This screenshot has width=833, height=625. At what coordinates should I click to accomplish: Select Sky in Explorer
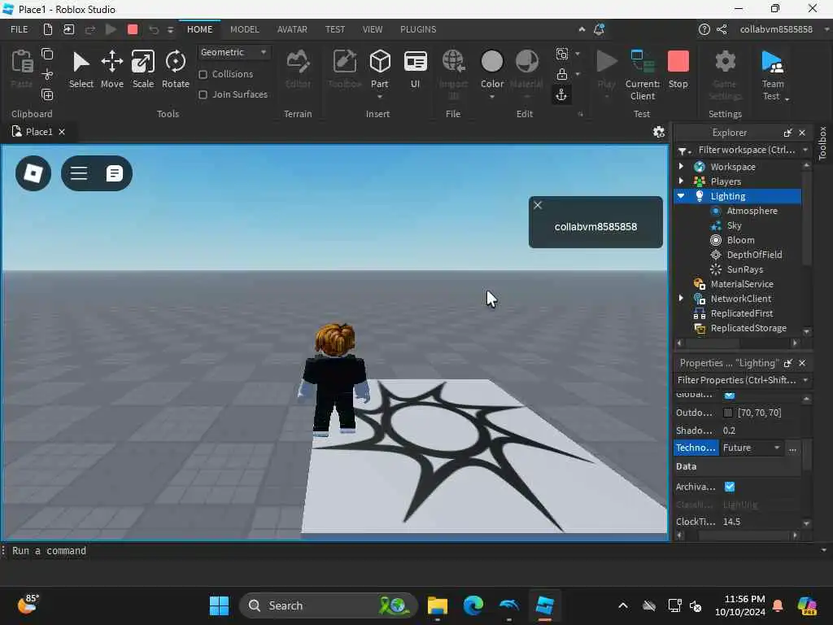coord(734,225)
